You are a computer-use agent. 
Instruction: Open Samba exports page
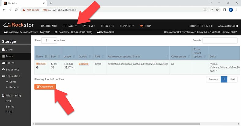(x=10, y=106)
